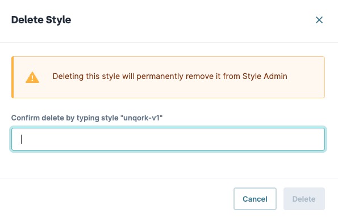Click the orange warning triangle icon
This screenshot has height=217, width=338.
tap(32, 77)
